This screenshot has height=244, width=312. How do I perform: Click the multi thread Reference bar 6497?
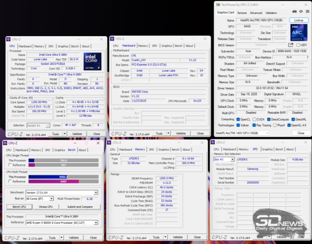[x=64, y=181]
